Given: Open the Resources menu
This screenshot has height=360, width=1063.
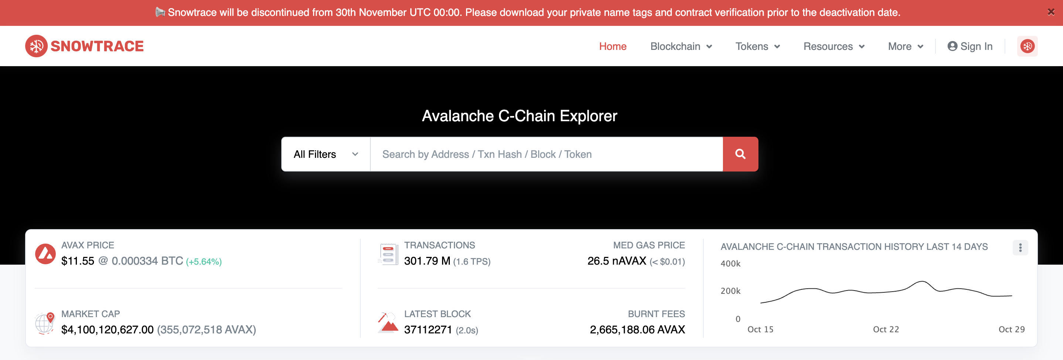Looking at the screenshot, I should pyautogui.click(x=833, y=46).
